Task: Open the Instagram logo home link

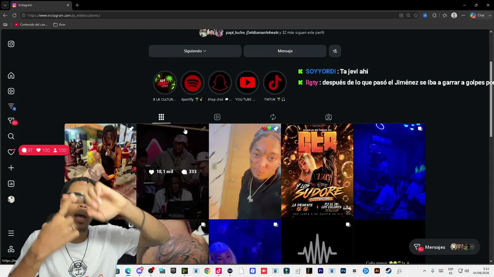Action: (11, 44)
